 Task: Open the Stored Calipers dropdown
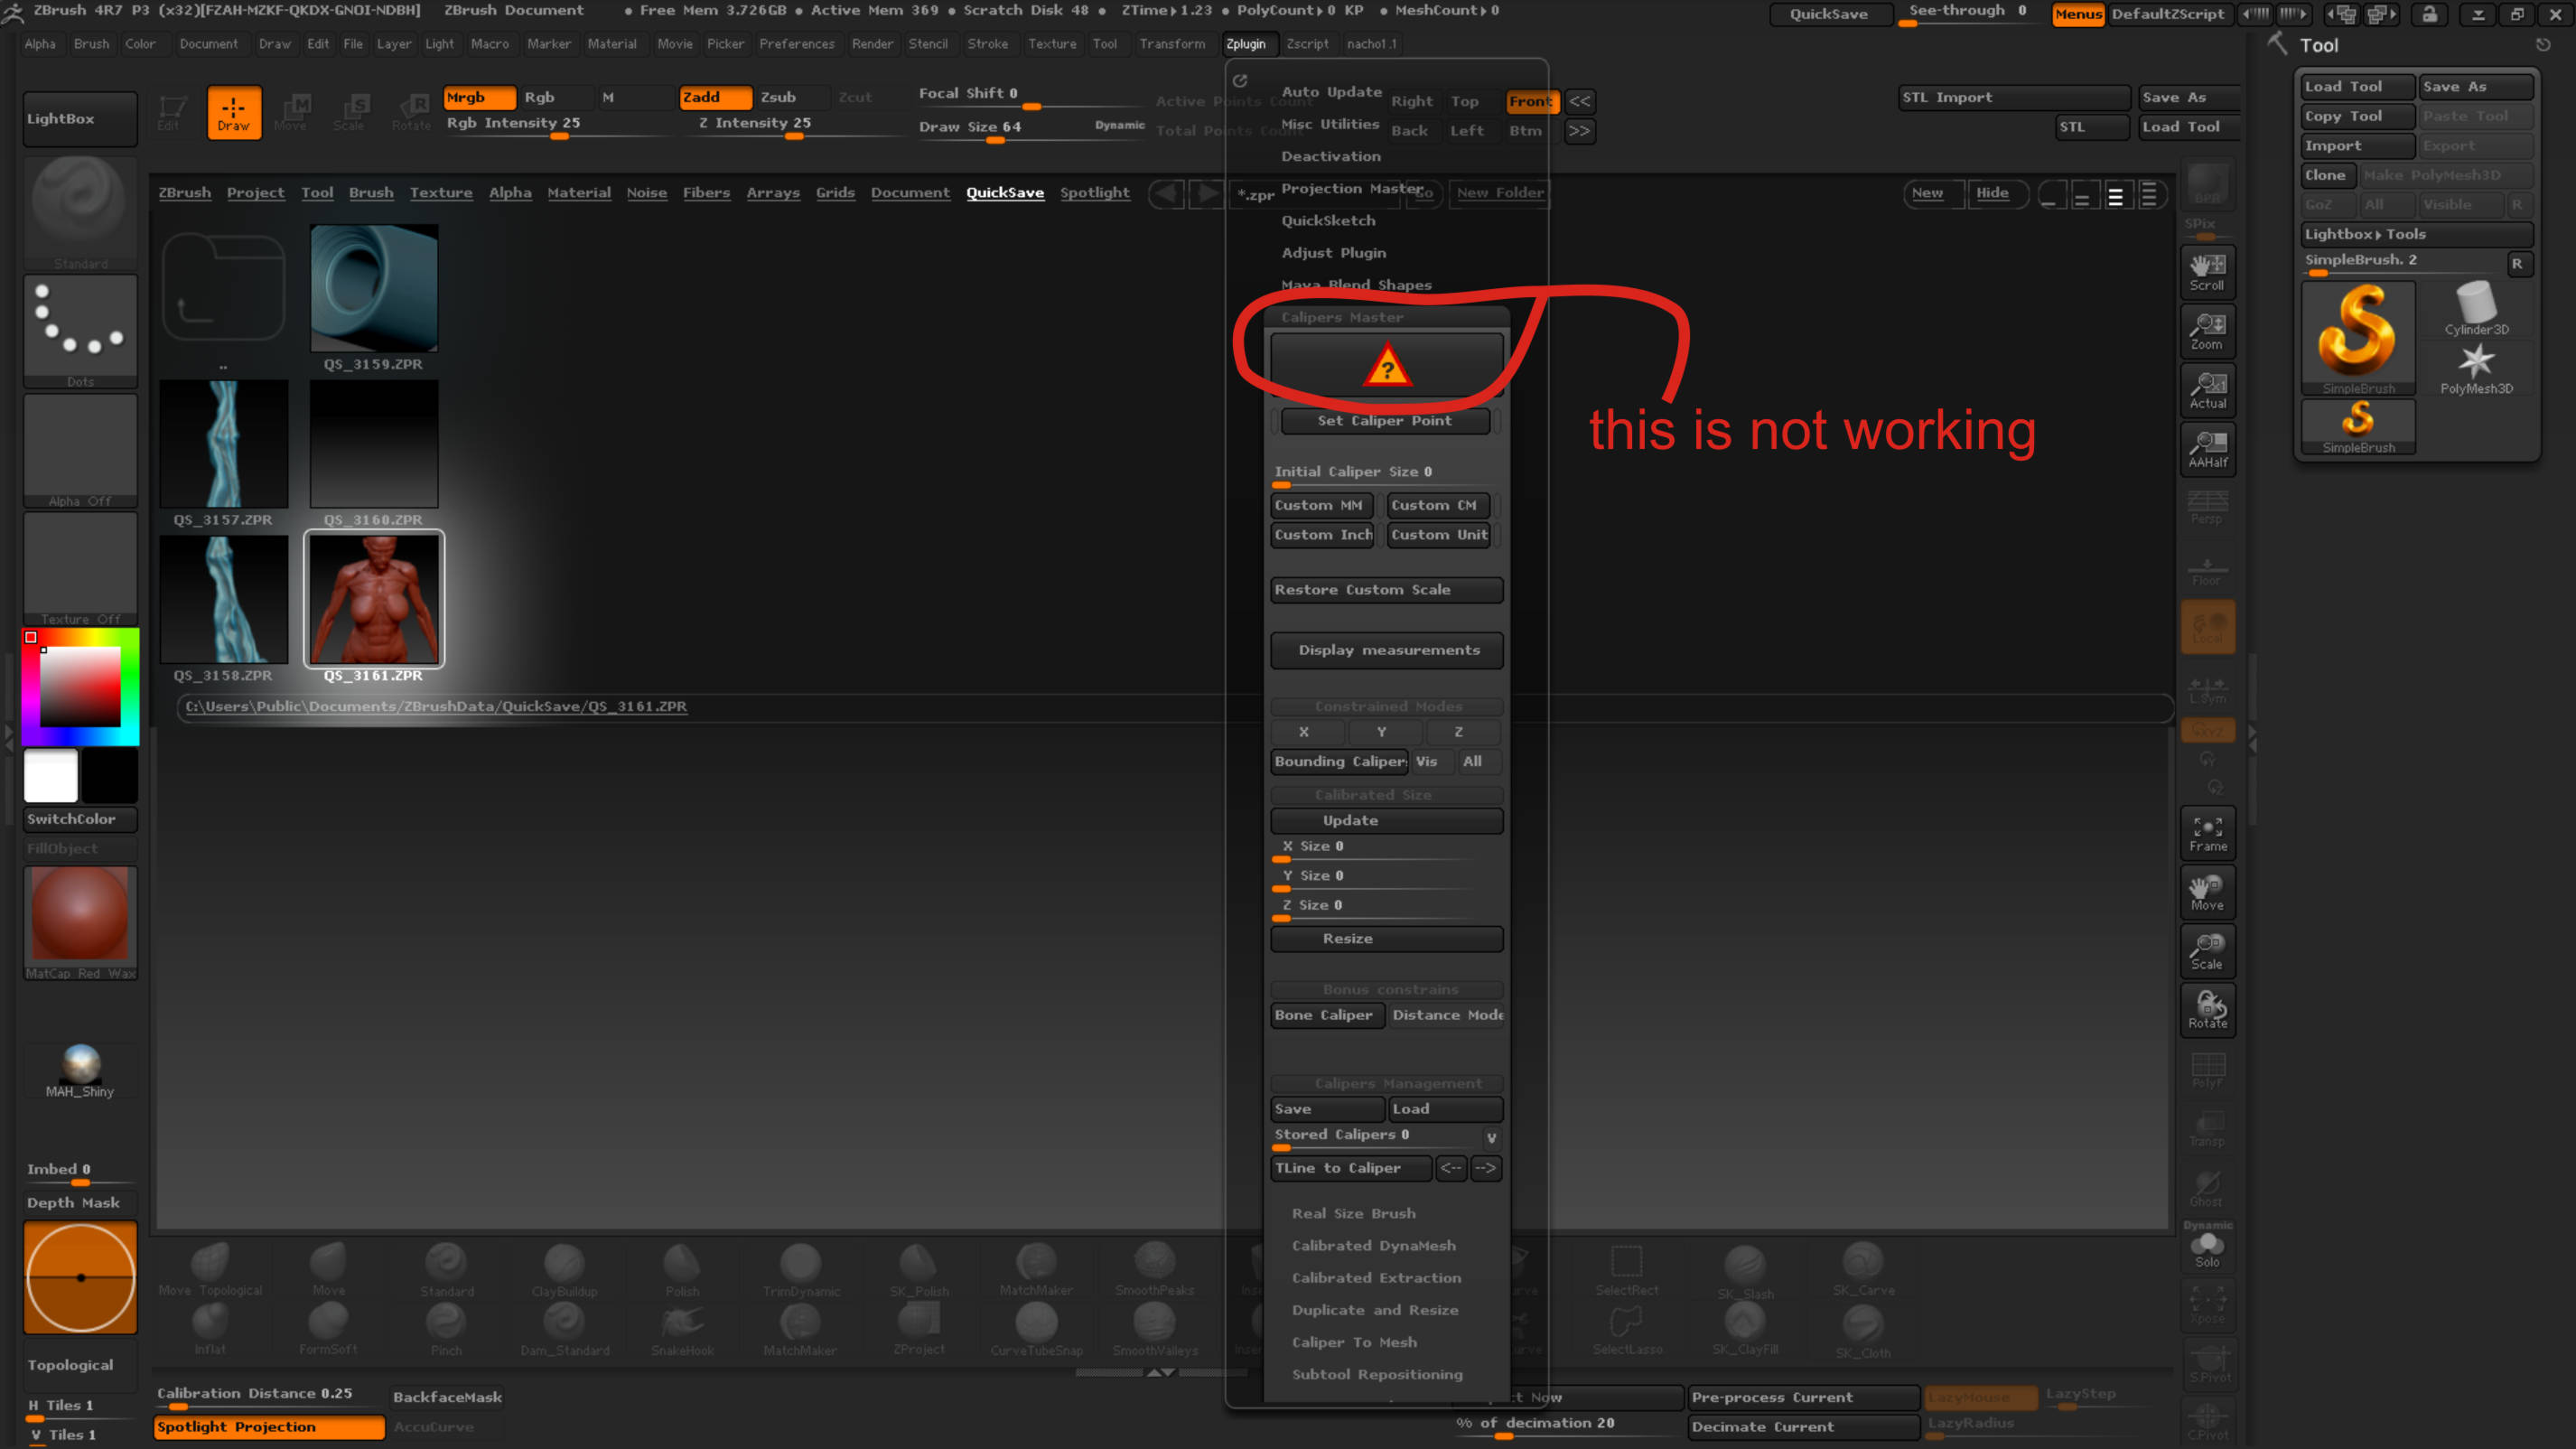(x=1491, y=1137)
